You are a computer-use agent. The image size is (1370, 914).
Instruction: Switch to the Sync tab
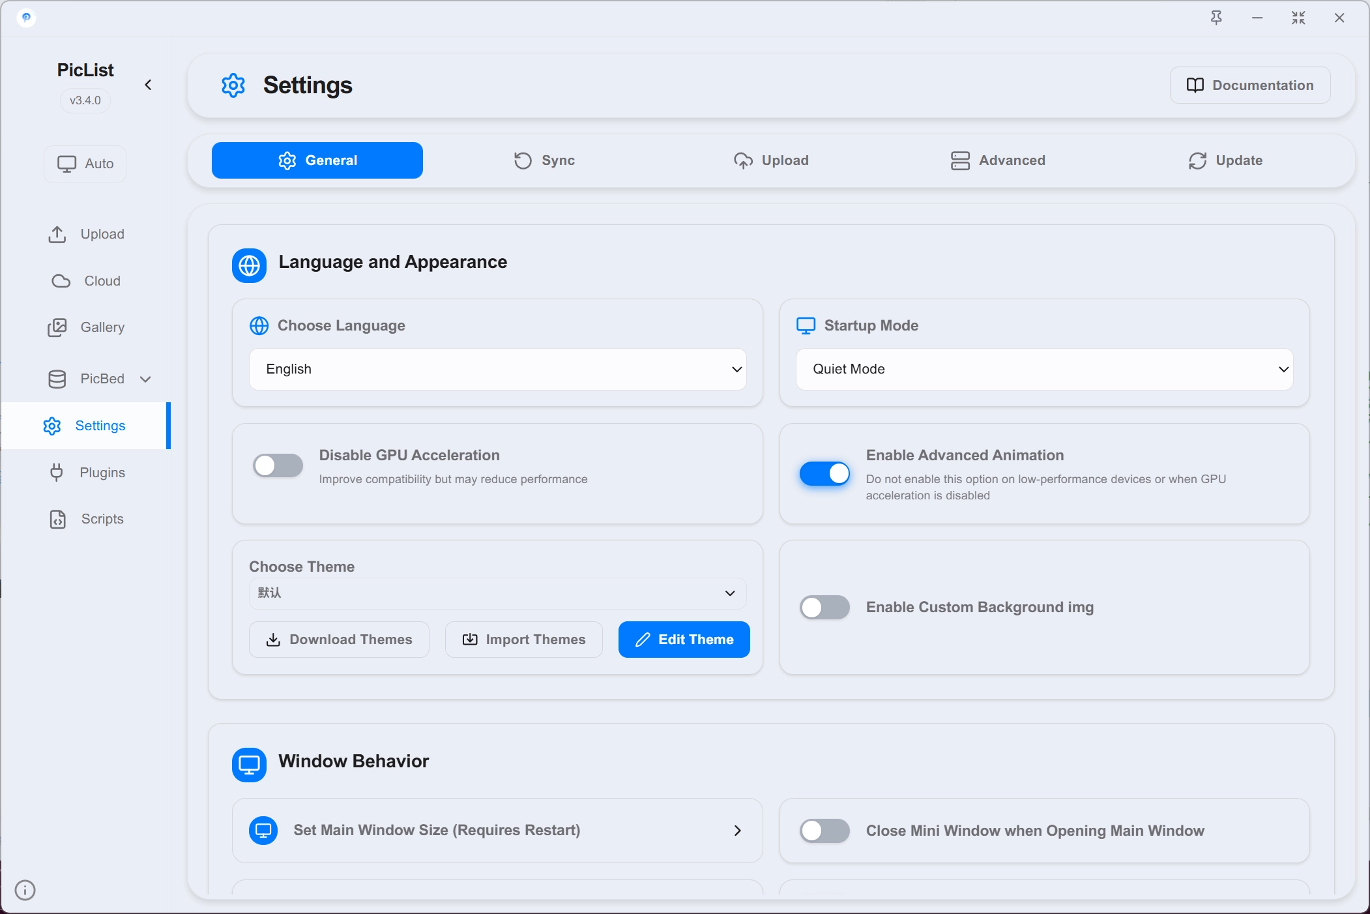coord(544,160)
